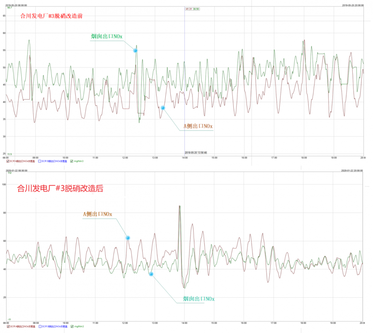
Task: Uncheck mg/Nm3 checkbox in 2019 chart legend
Action: pos(72,161)
